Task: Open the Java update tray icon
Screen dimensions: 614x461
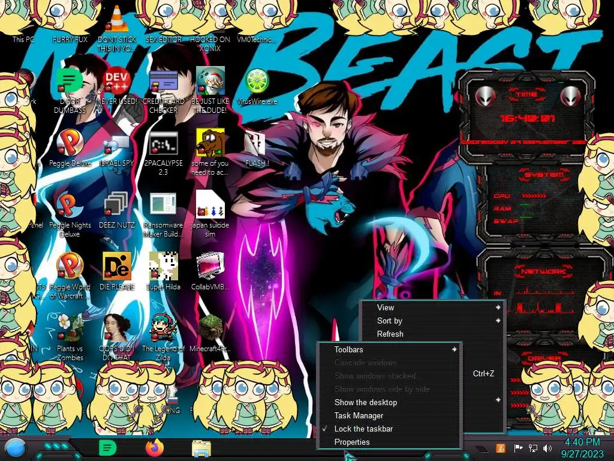Action: 501,448
